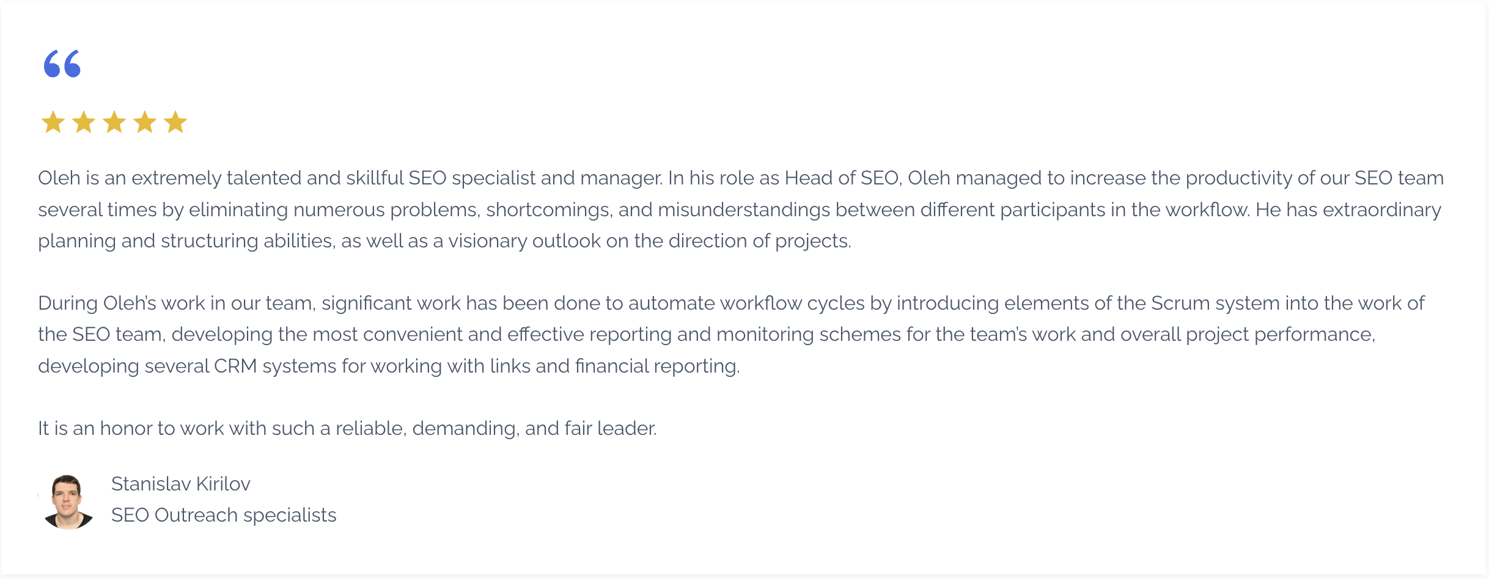The width and height of the screenshot is (1489, 579).
Task: Click the third gold rating star
Action: pos(114,122)
